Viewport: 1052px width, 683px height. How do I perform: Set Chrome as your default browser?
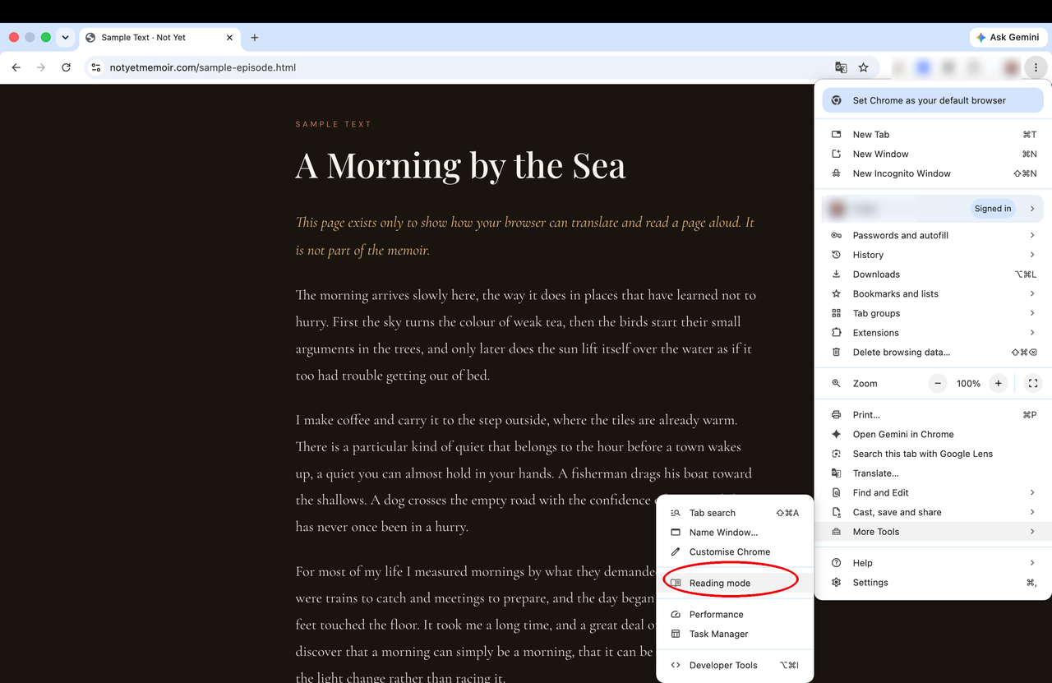[933, 100]
